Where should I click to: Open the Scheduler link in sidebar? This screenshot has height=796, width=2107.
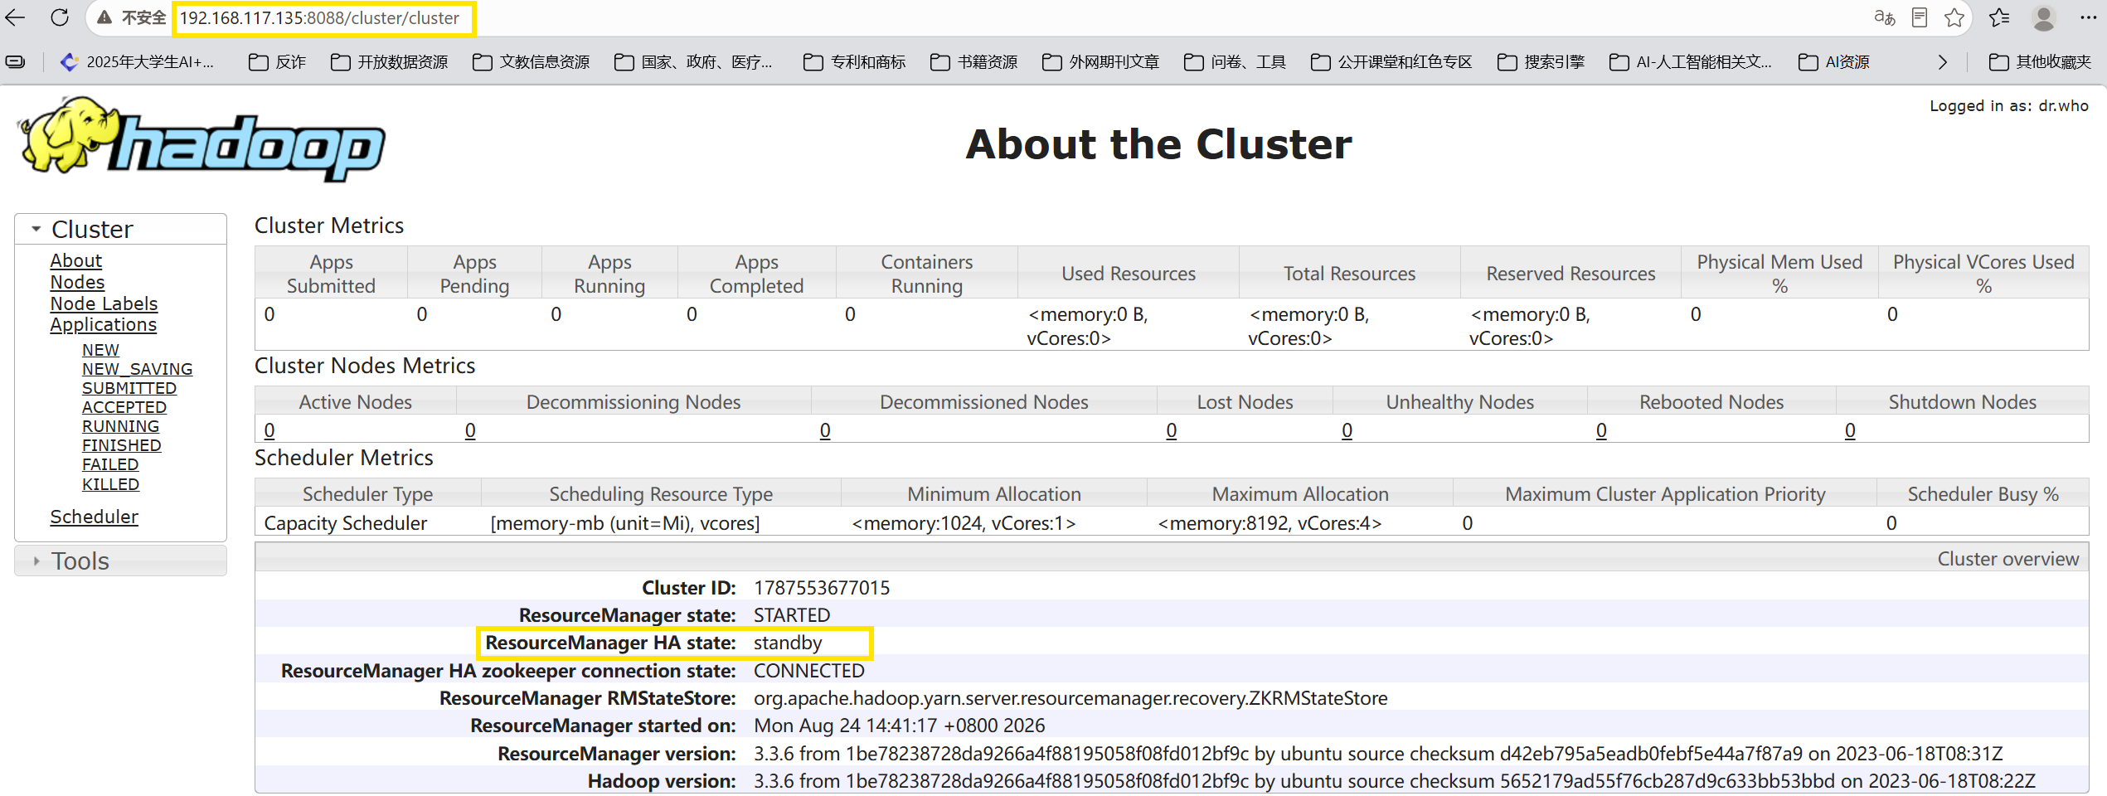click(x=94, y=517)
